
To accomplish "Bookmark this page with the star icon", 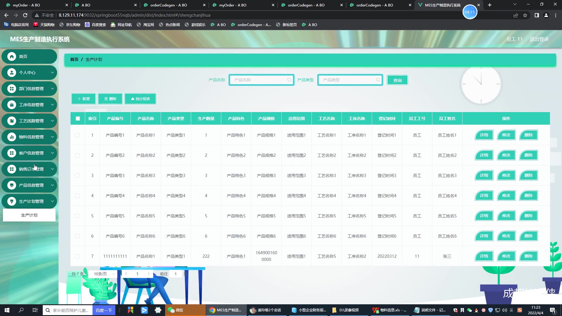I will 525,15.
